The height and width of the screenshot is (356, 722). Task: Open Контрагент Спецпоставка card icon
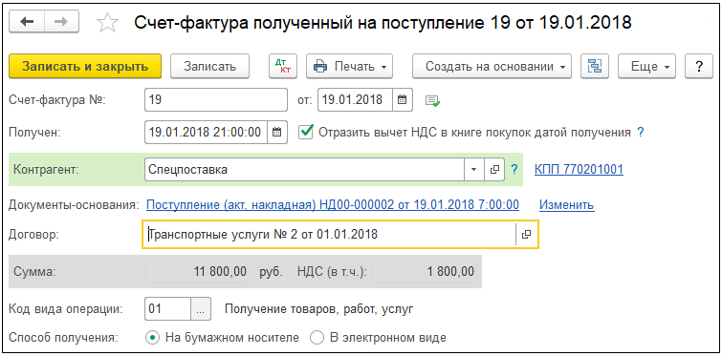click(x=494, y=170)
